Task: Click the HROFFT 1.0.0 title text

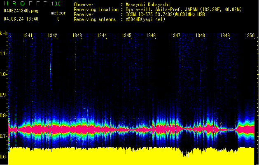Action: tap(33, 3)
